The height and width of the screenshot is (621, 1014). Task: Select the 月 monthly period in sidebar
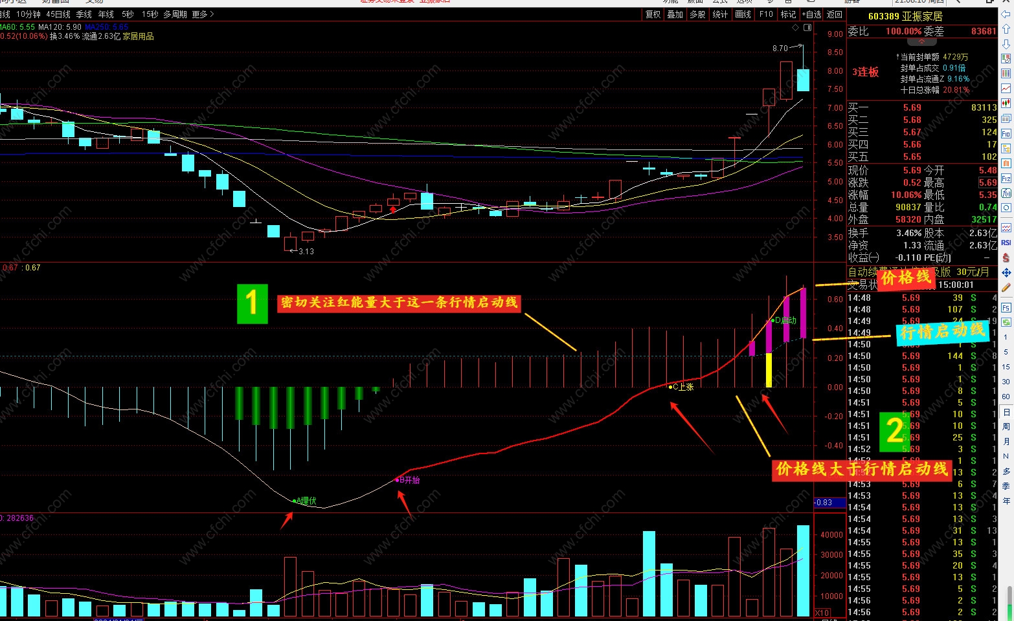click(x=1006, y=441)
